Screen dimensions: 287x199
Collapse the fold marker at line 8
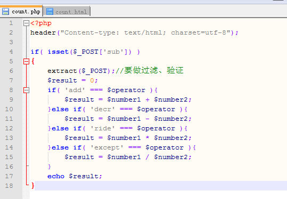[27, 90]
